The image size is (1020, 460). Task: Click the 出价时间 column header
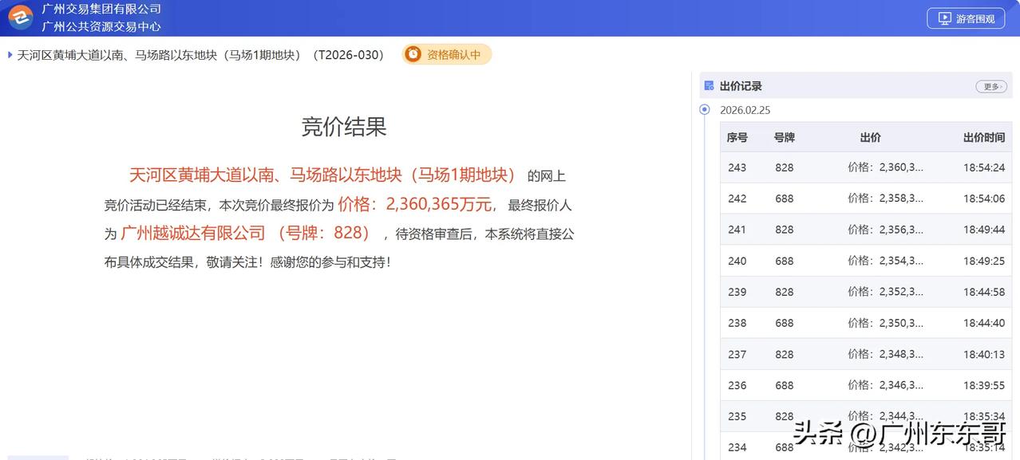click(983, 137)
